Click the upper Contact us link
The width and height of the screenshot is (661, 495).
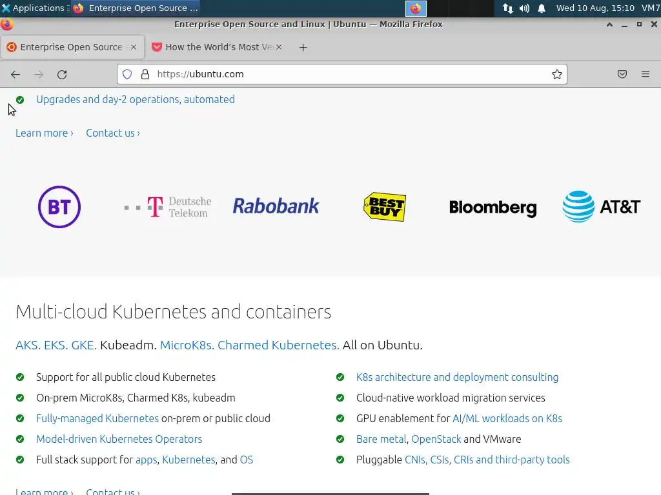(x=113, y=133)
